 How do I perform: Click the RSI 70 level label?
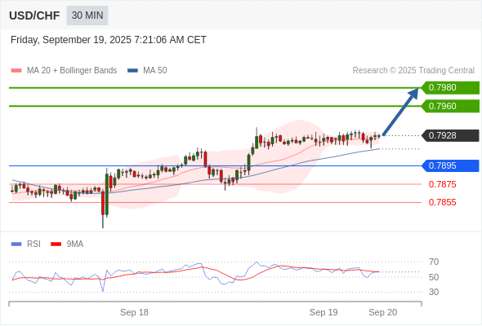point(434,262)
